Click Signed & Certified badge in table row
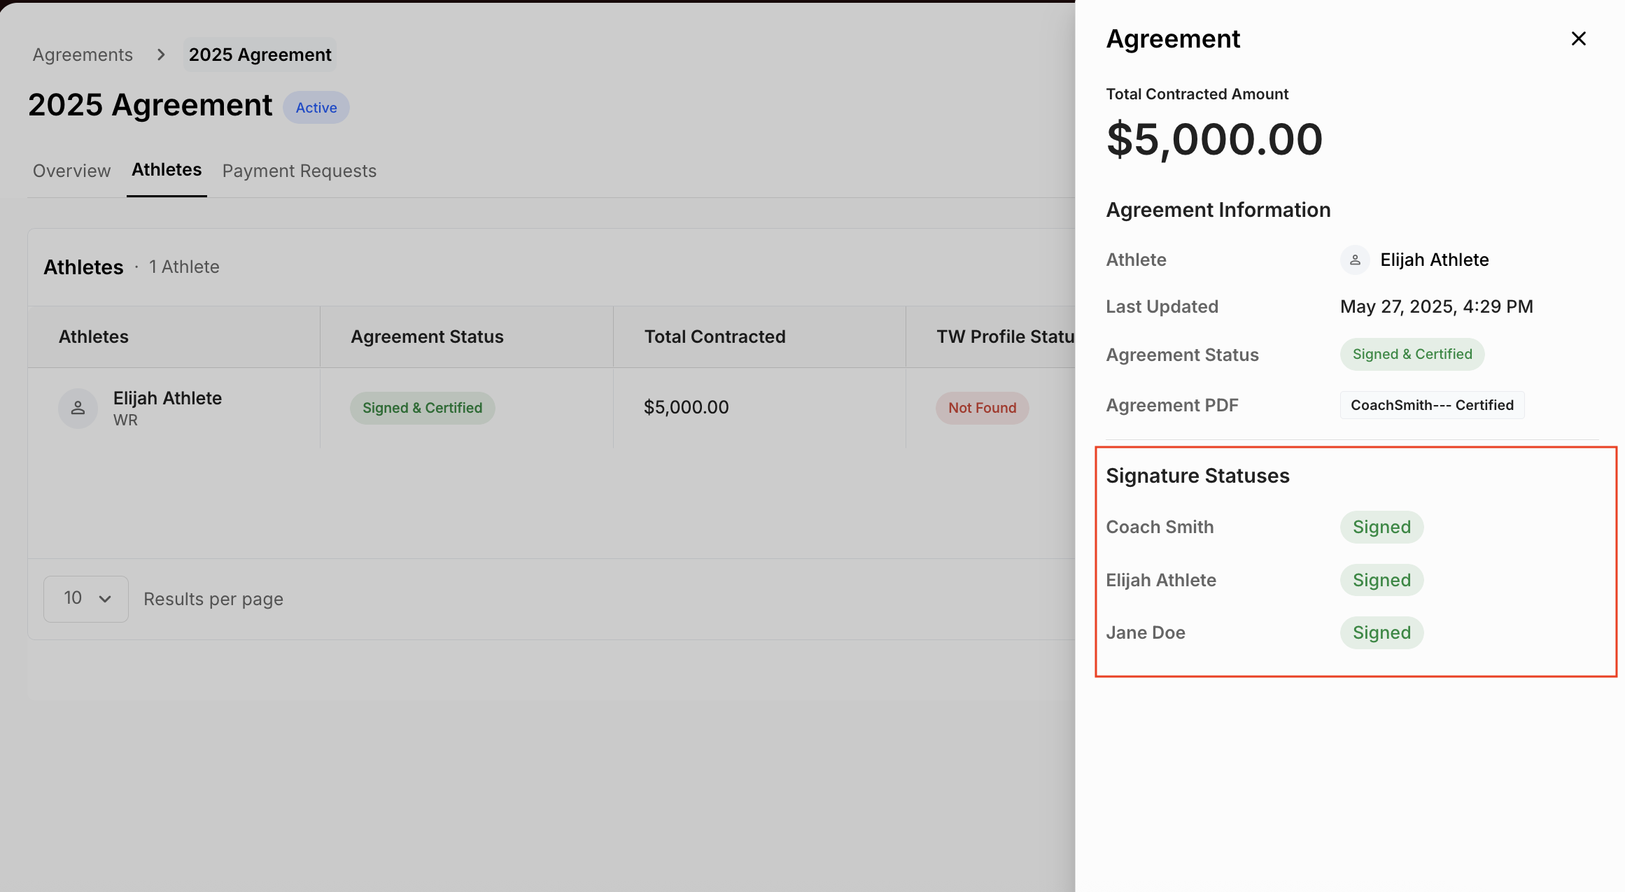 [x=422, y=408]
